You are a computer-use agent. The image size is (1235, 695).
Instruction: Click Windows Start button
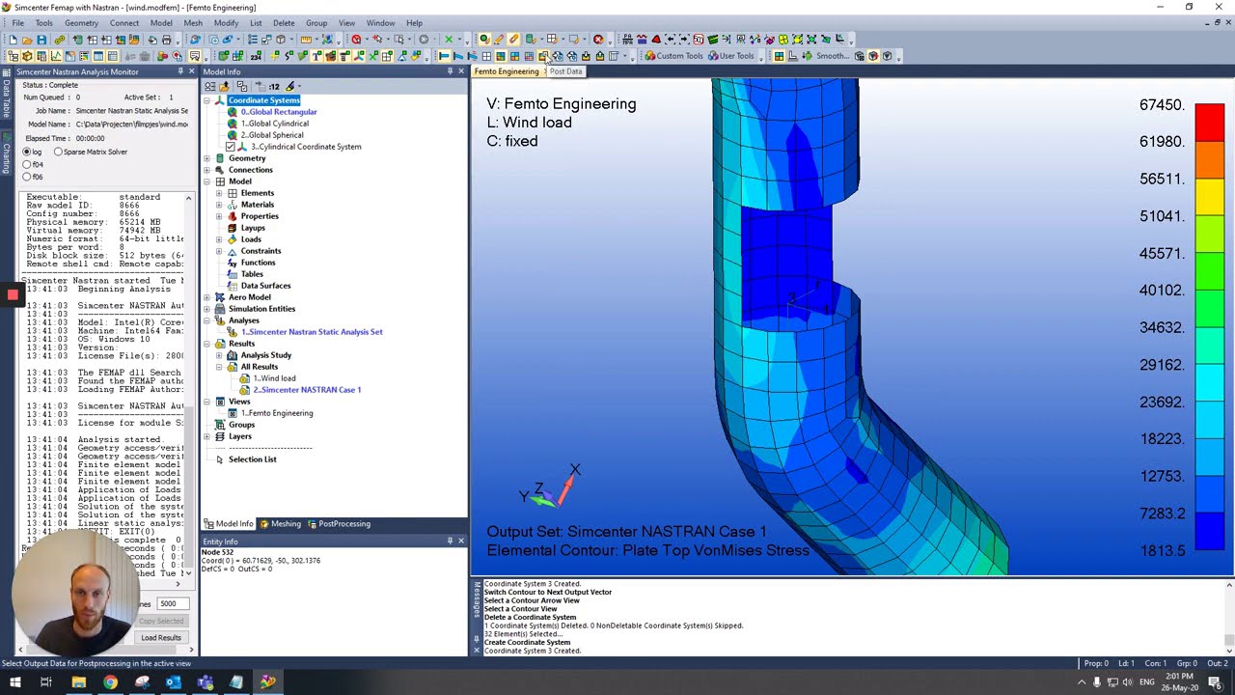coord(15,682)
